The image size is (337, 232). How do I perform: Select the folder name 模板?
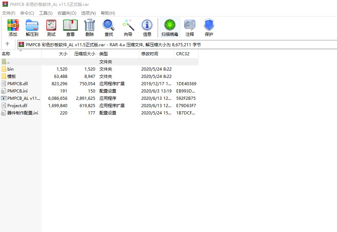[12, 76]
